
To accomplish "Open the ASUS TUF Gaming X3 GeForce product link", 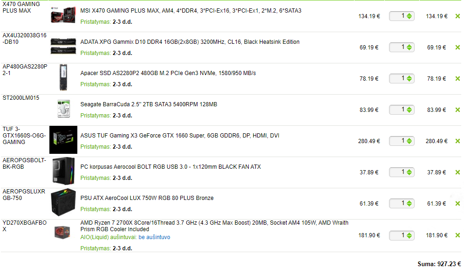I will [180, 136].
